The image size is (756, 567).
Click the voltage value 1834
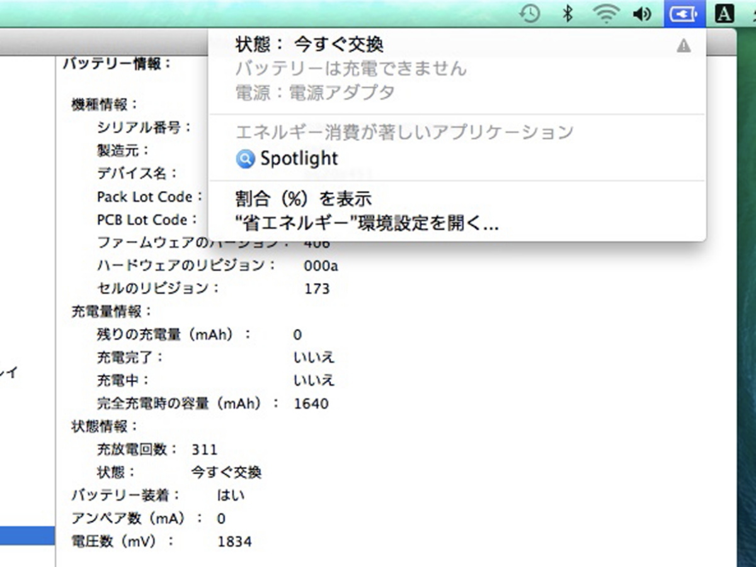[x=234, y=541]
